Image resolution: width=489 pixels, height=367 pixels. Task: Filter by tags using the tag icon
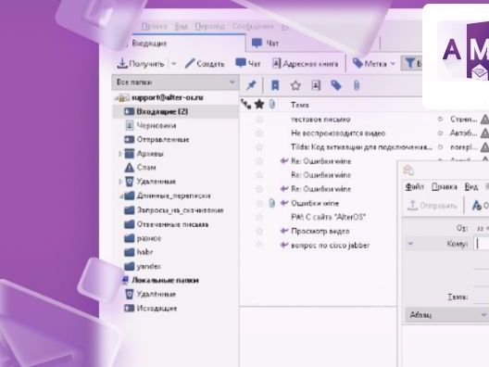336,85
